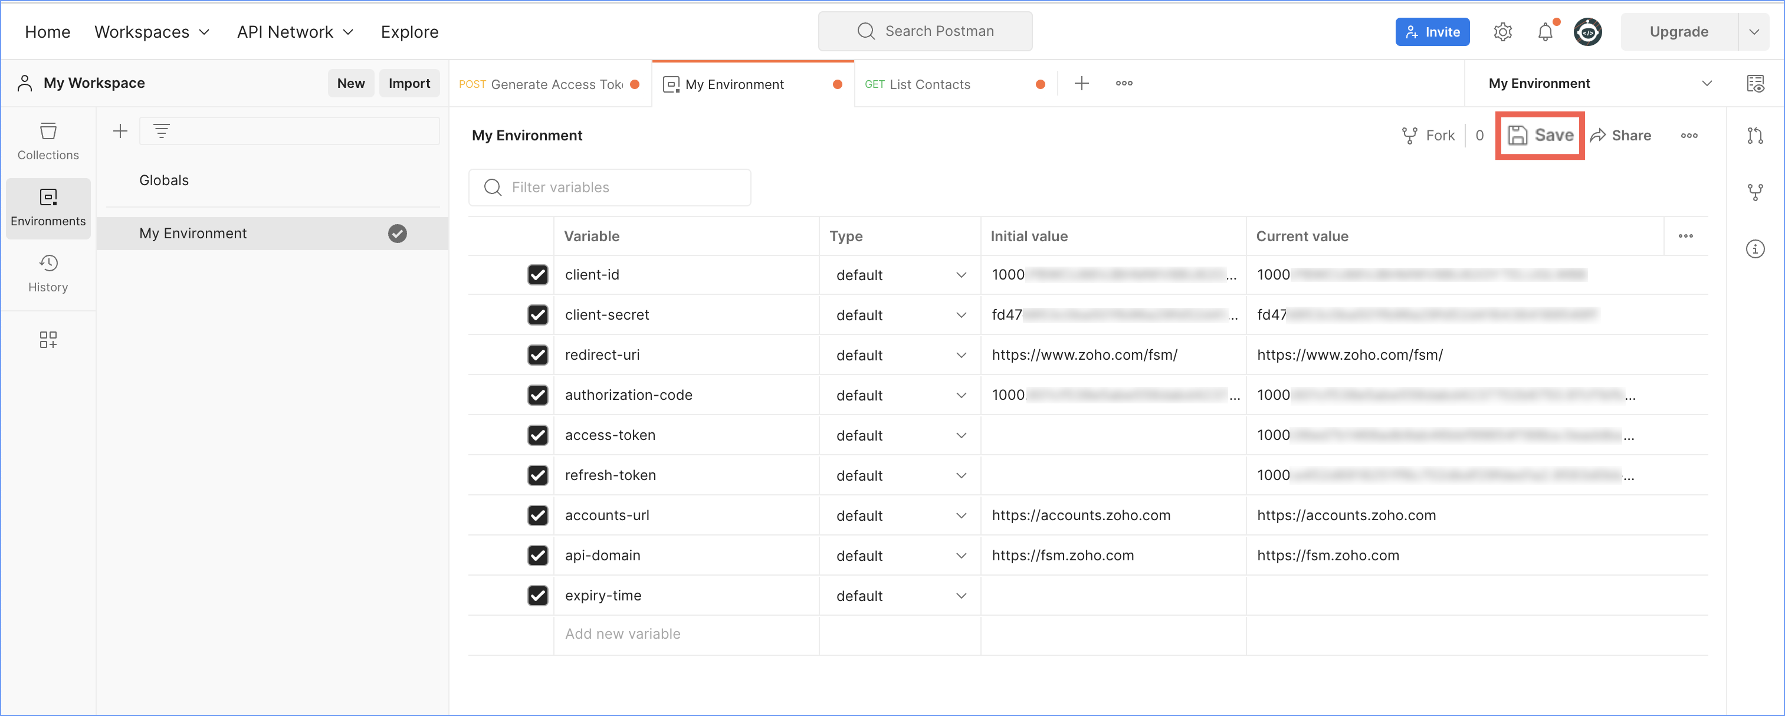Click the Invite button
Viewport: 1785px width, 716px height.
coord(1432,31)
